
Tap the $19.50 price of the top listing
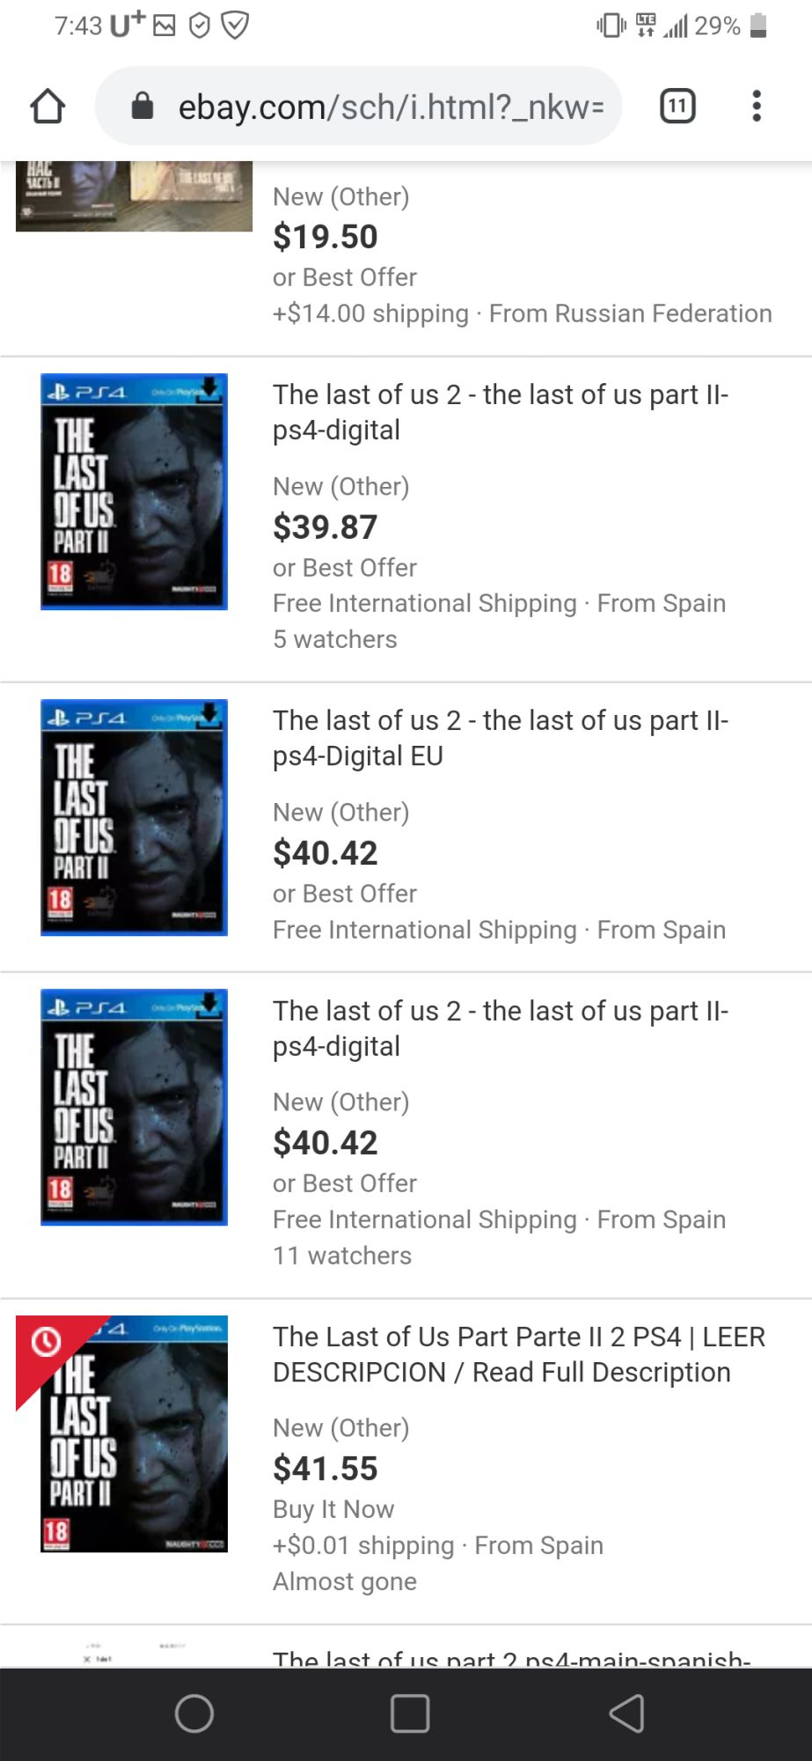tap(325, 236)
